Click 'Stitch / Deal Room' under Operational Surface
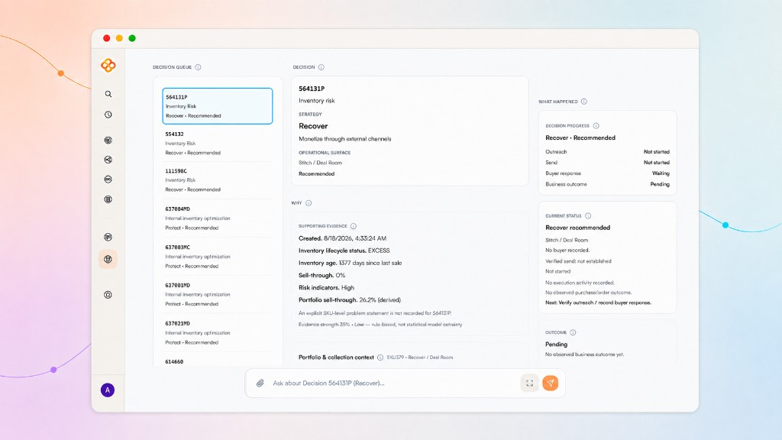Image resolution: width=782 pixels, height=440 pixels. 320,163
